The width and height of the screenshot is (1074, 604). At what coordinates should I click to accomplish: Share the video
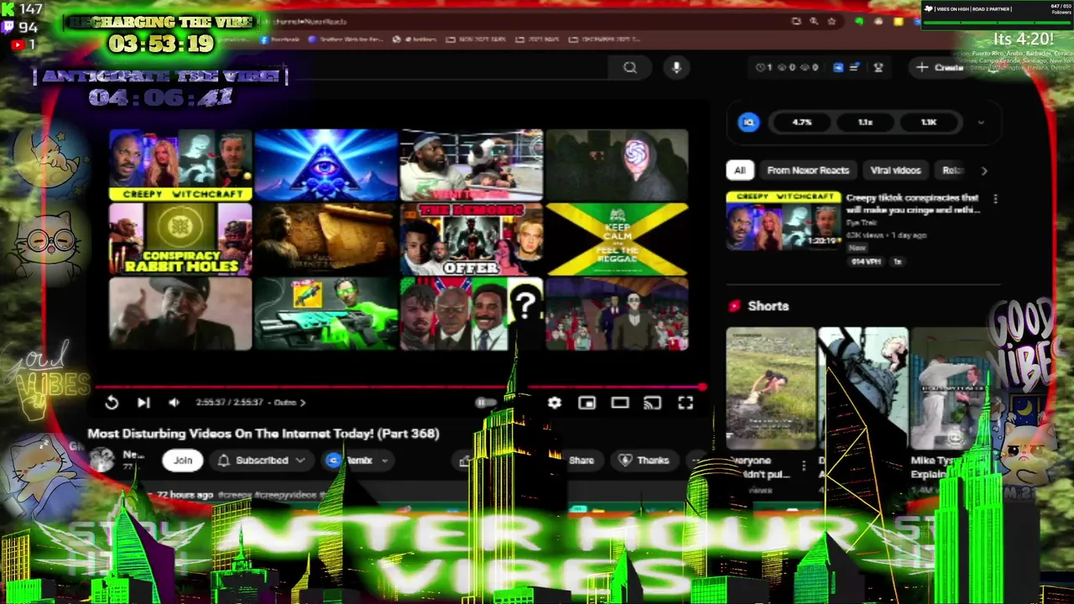580,460
